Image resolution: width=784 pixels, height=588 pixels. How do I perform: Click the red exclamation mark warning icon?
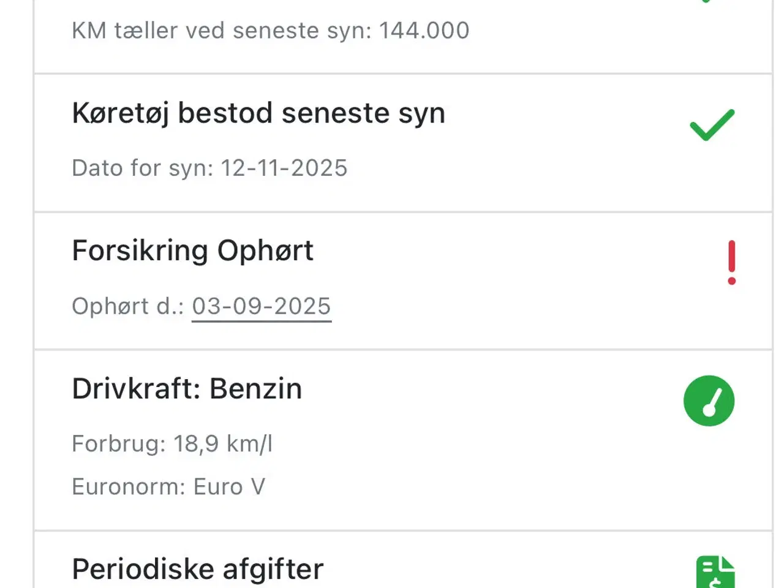(731, 263)
